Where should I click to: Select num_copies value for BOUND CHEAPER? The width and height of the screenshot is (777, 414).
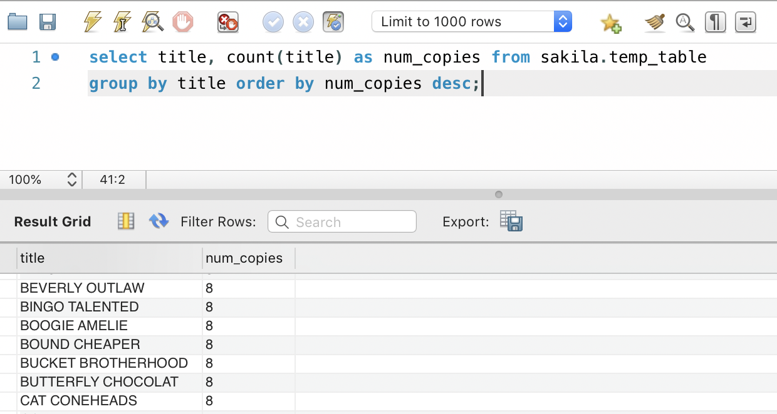click(x=249, y=345)
